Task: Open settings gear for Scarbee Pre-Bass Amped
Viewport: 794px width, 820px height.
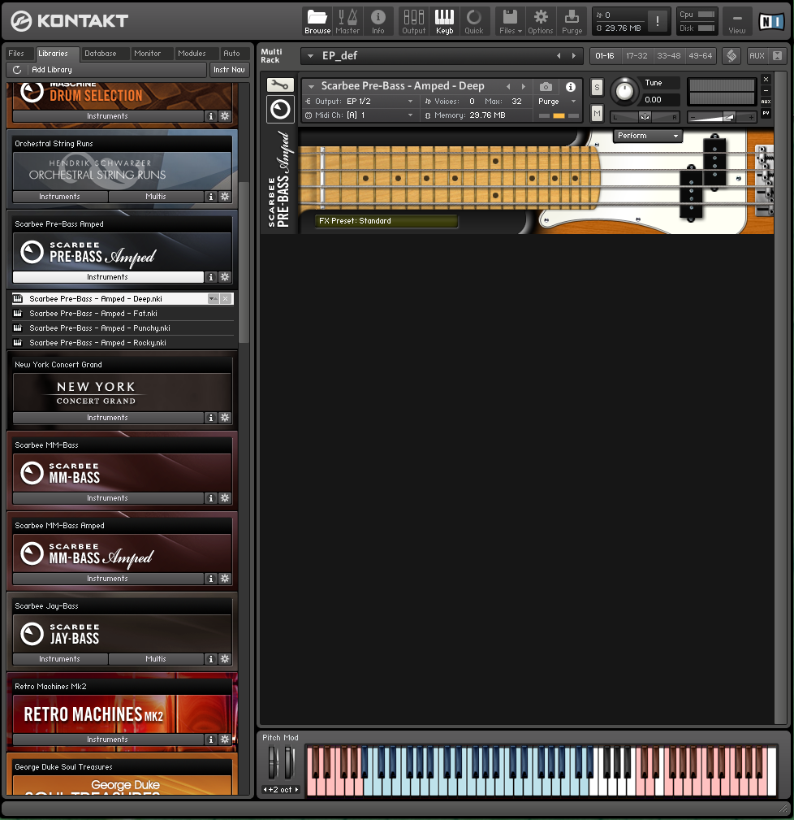Action: tap(225, 277)
